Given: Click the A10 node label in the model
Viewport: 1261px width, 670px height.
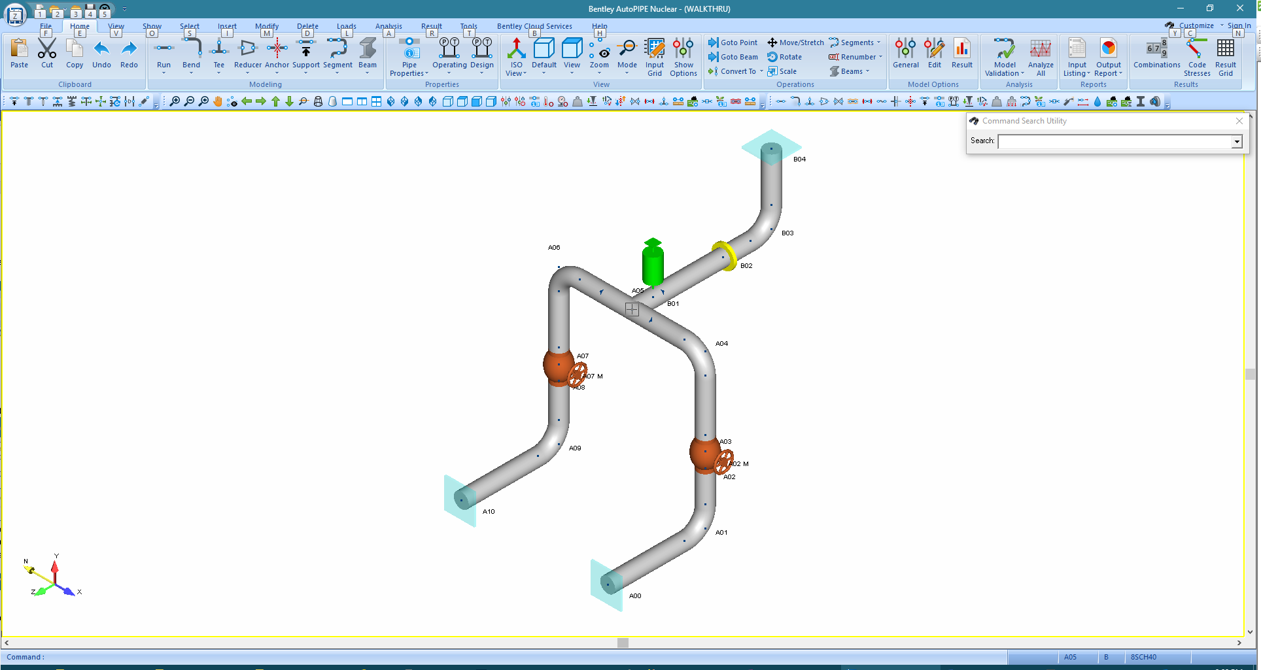Looking at the screenshot, I should click(x=489, y=511).
